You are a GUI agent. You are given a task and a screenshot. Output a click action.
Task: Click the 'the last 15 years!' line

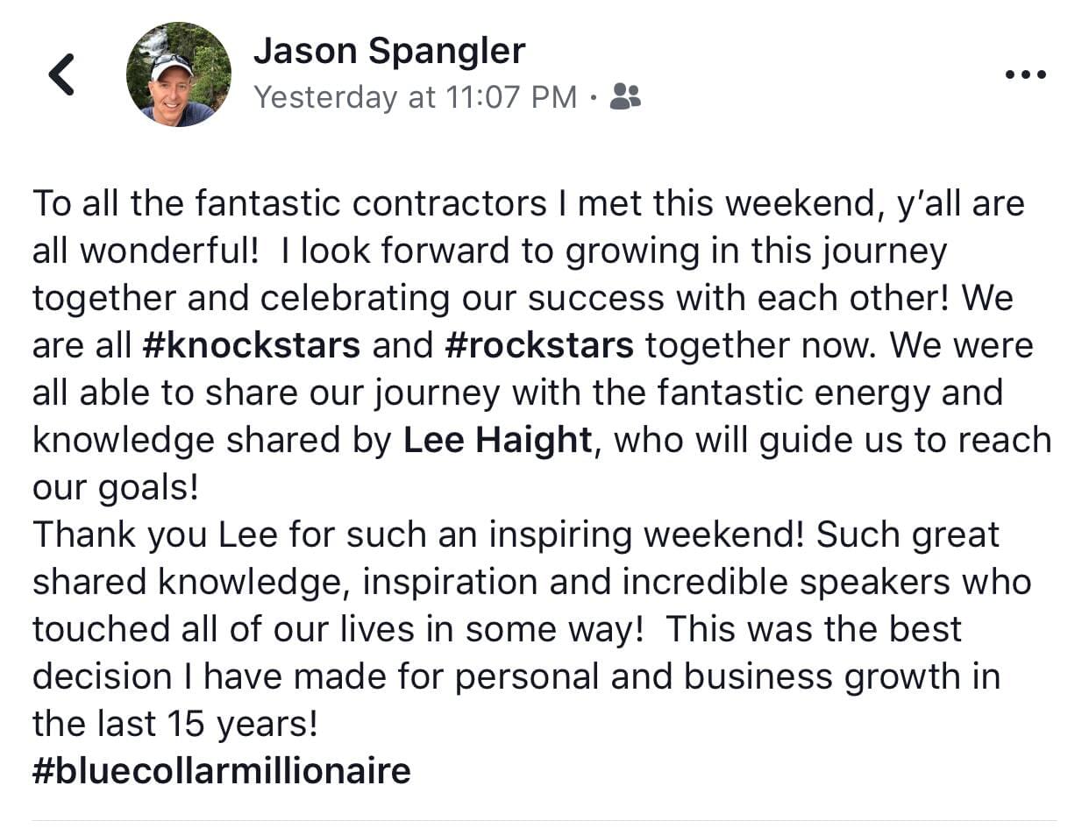coord(175,724)
